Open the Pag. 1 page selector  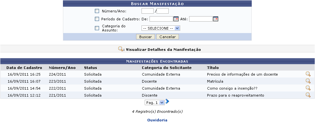click(155, 103)
